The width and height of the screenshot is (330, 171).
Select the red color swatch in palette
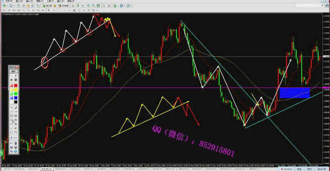point(16,85)
